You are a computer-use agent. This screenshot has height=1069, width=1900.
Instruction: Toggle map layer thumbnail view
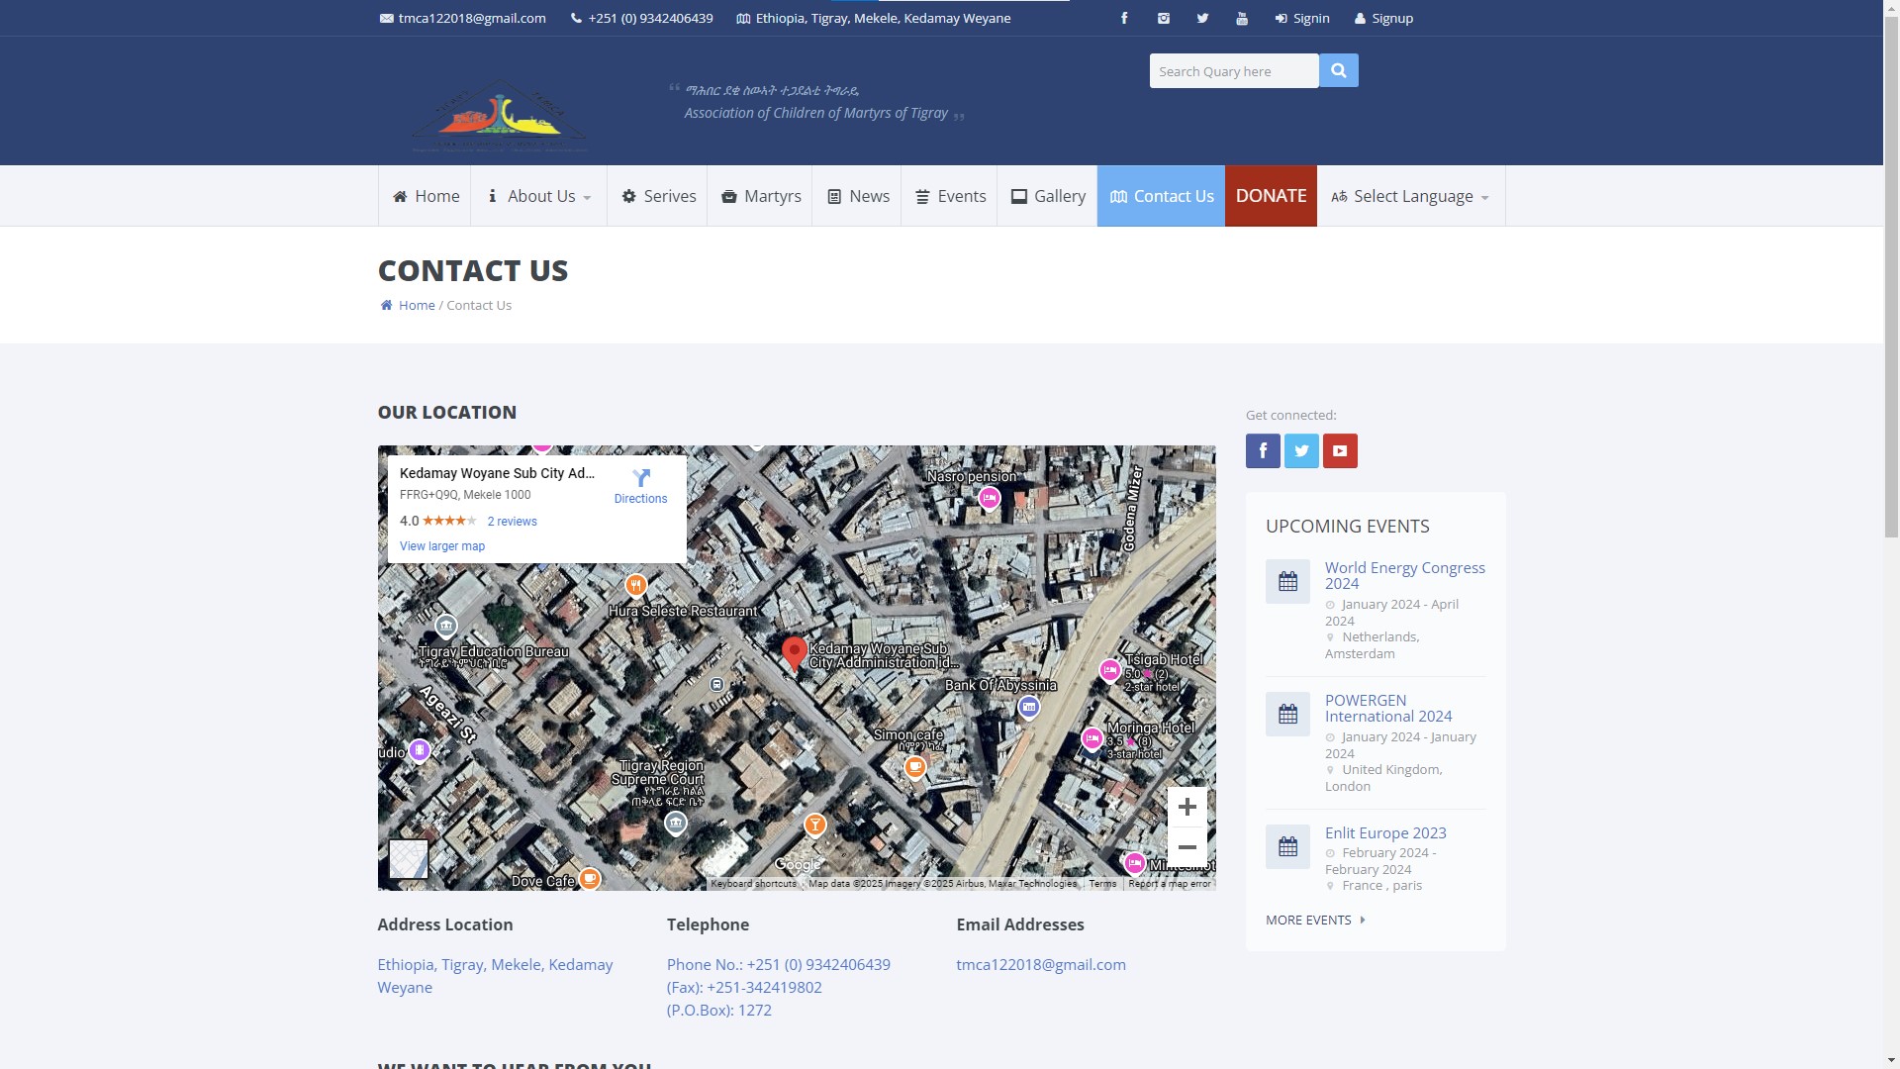click(x=408, y=859)
